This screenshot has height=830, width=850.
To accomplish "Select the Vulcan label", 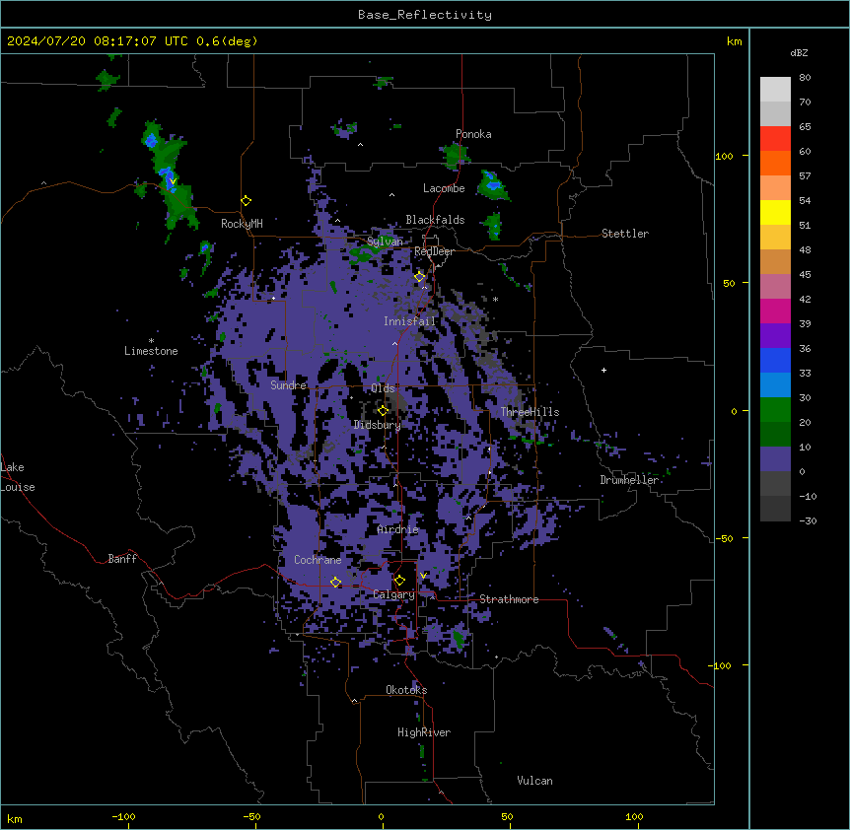I will pyautogui.click(x=534, y=781).
